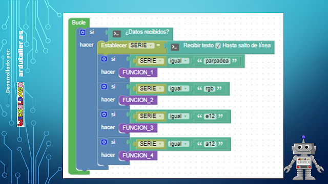The height and width of the screenshot is (184, 328).
Task: Click '¿Datos recibidos?' block label
Action: click(x=147, y=32)
